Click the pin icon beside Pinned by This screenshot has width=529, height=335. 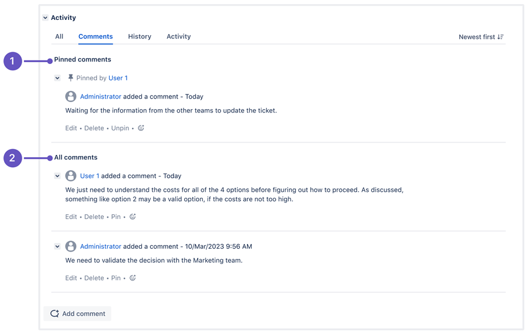coord(70,78)
